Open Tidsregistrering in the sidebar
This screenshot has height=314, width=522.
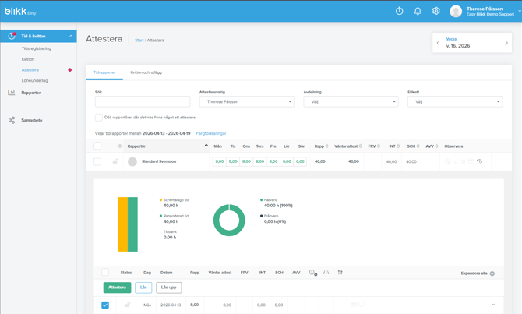click(37, 48)
